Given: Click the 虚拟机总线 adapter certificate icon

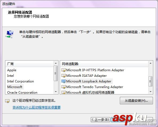Looking at the screenshot, I should [x=64, y=92].
